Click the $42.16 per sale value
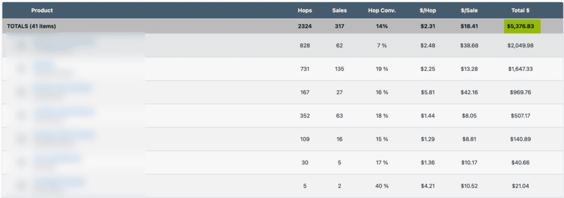This screenshot has width=564, height=198. 469,92
